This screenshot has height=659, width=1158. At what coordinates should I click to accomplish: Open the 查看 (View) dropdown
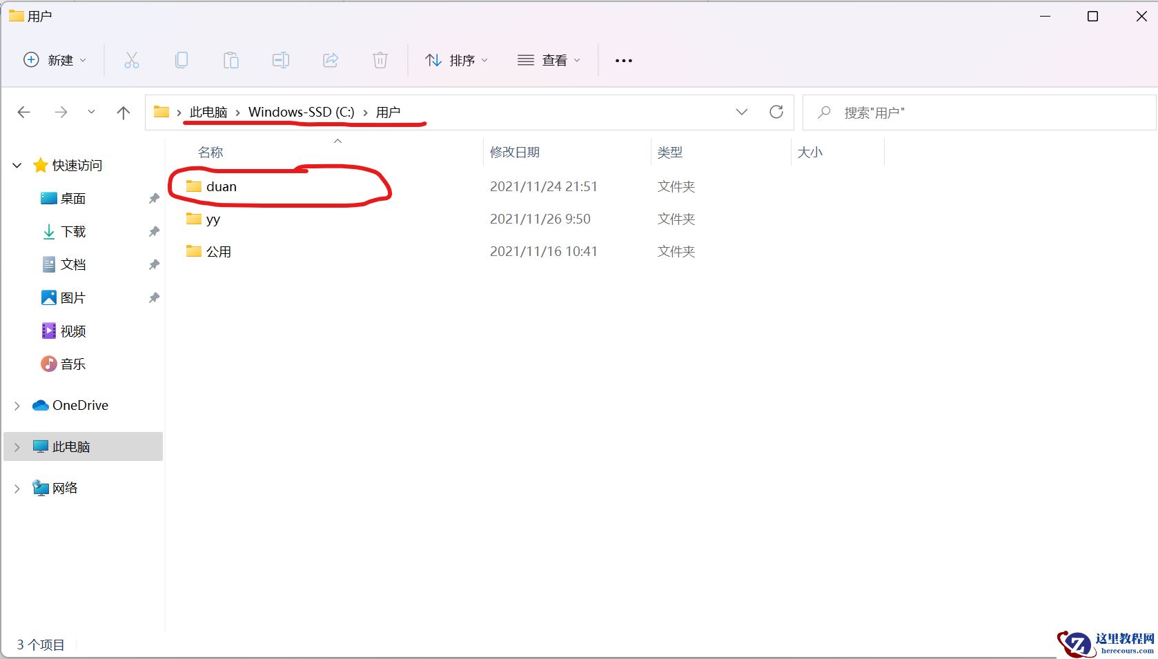point(548,60)
